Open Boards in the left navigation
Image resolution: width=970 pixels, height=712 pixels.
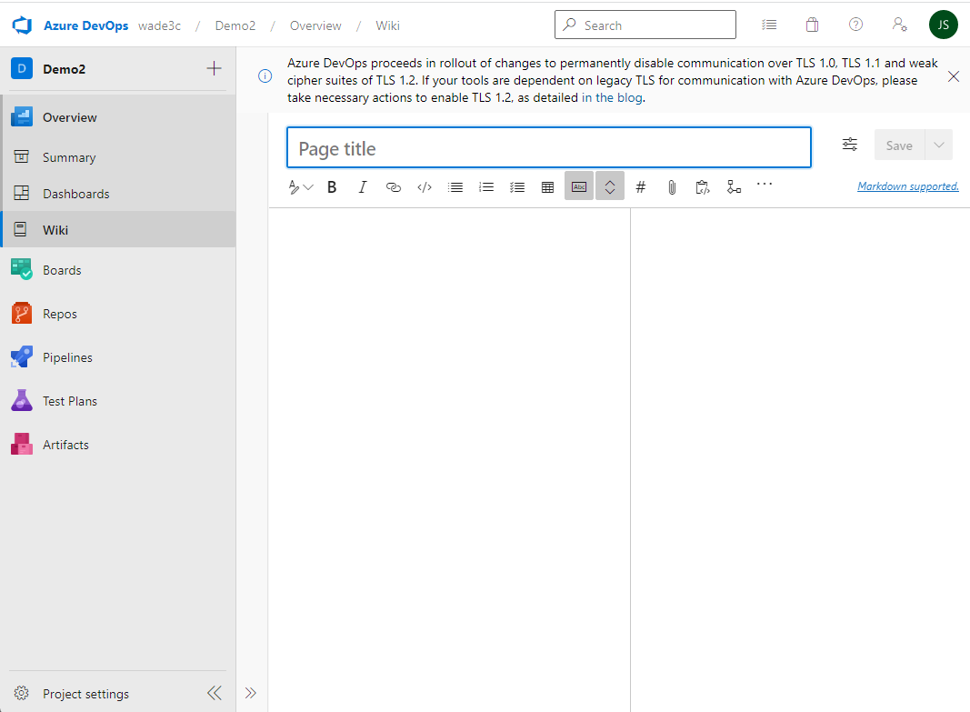point(62,270)
